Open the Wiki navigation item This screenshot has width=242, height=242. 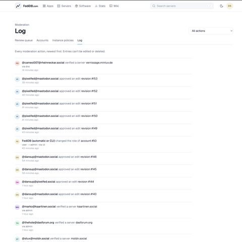(x=114, y=6)
